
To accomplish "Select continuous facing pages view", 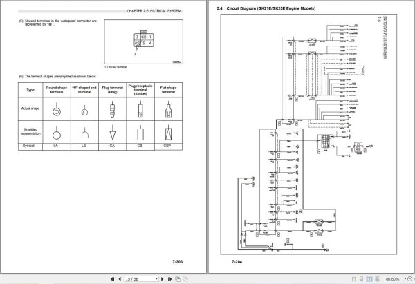I will point(377,279).
